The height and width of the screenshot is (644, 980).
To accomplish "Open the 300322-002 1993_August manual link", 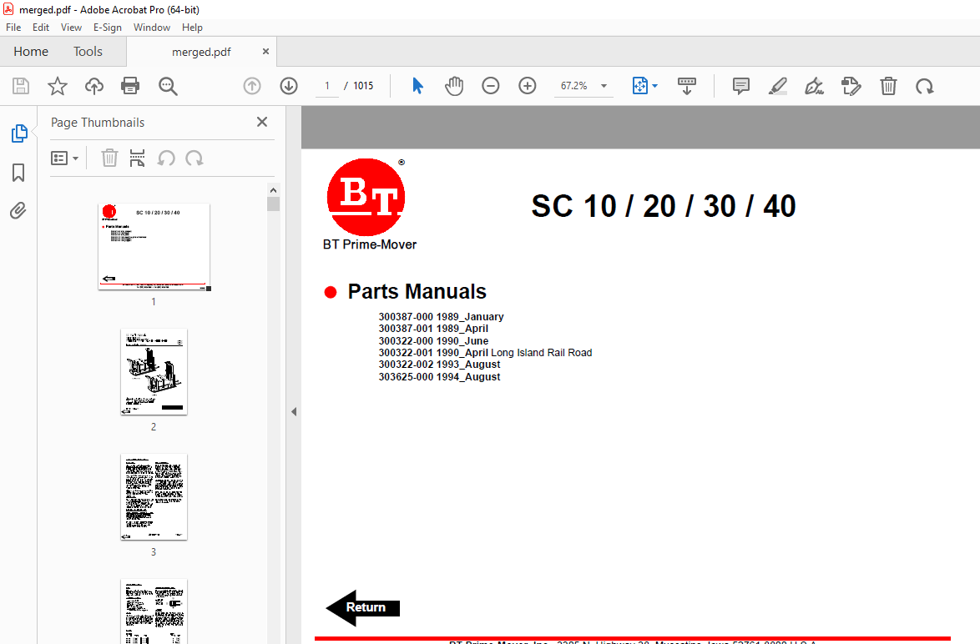I will (439, 365).
